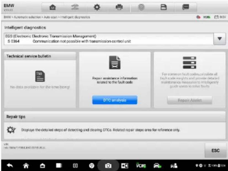The width and height of the screenshot is (228, 171).
Task: Click the battery voltage indicator
Action: [x=220, y=17]
